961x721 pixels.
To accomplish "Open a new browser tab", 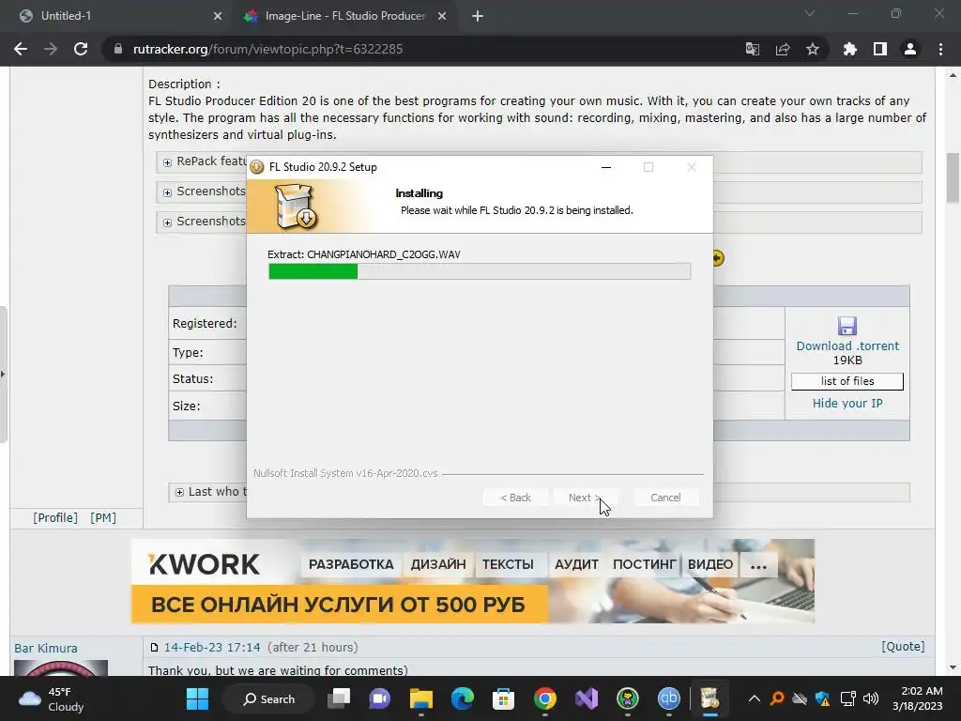I will 478,16.
